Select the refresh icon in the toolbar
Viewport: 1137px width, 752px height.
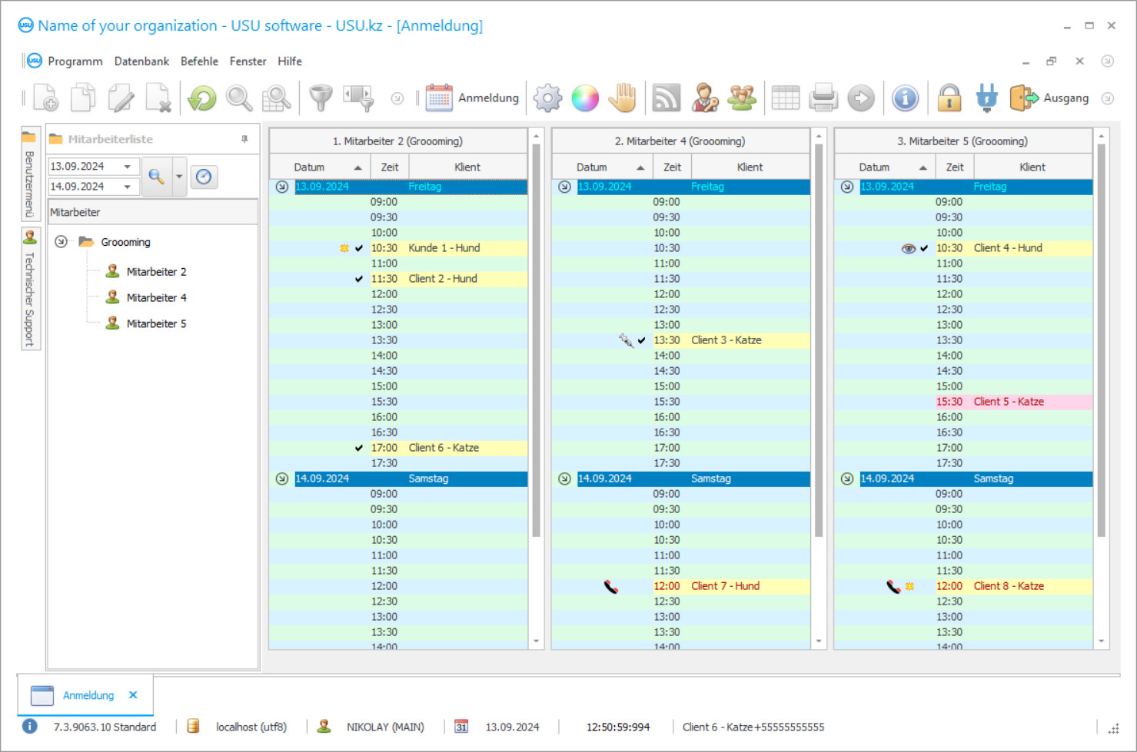tap(201, 98)
